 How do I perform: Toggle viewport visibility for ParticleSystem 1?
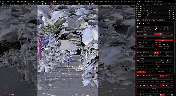coord(163,76)
